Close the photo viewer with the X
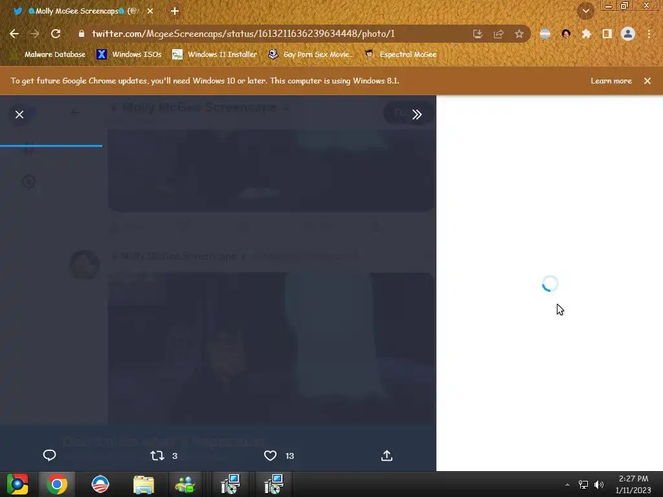 point(19,115)
